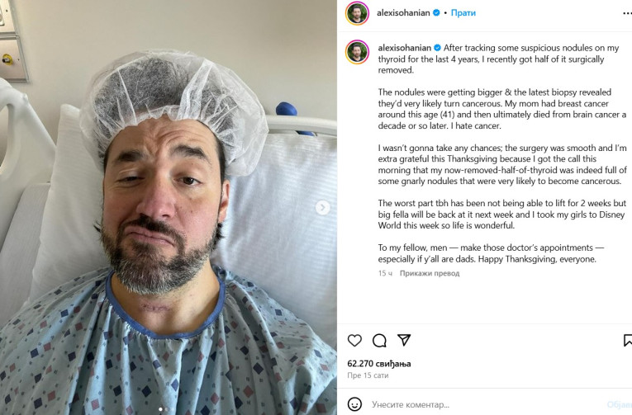Go to next photo with the arrow
This screenshot has height=415, width=632.
322,208
